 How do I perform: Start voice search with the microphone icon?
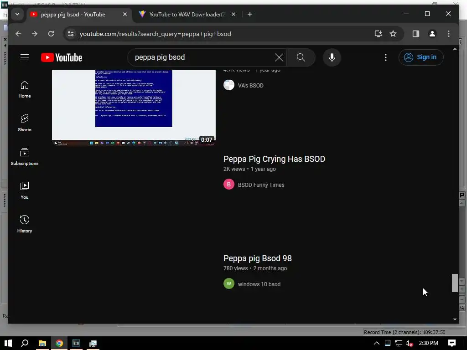[x=332, y=57]
